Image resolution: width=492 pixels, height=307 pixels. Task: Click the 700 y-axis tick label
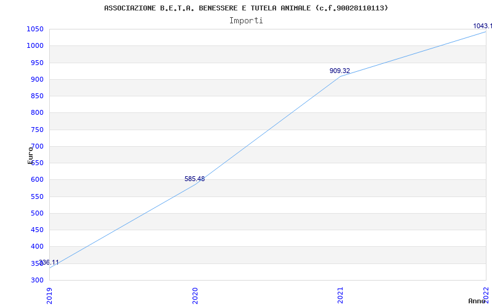coord(37,146)
